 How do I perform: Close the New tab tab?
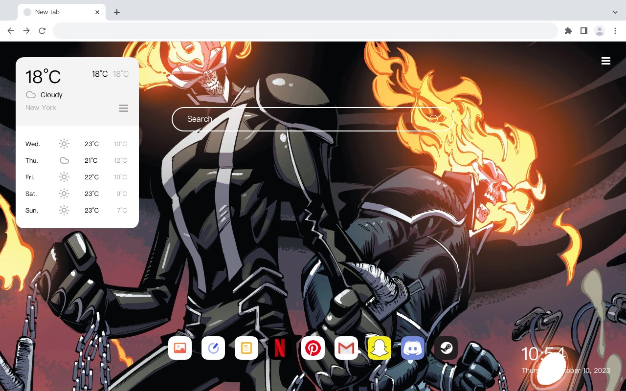click(97, 12)
